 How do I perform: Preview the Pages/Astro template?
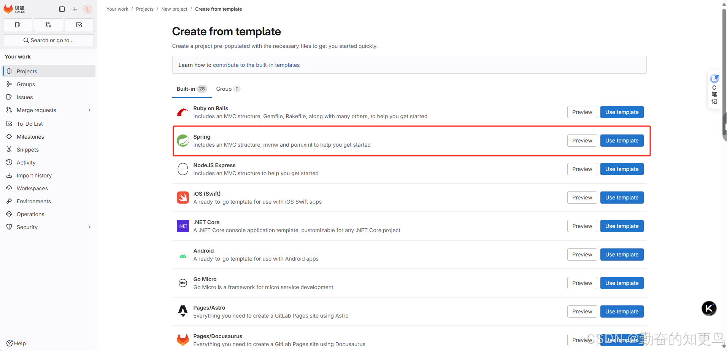coord(582,311)
